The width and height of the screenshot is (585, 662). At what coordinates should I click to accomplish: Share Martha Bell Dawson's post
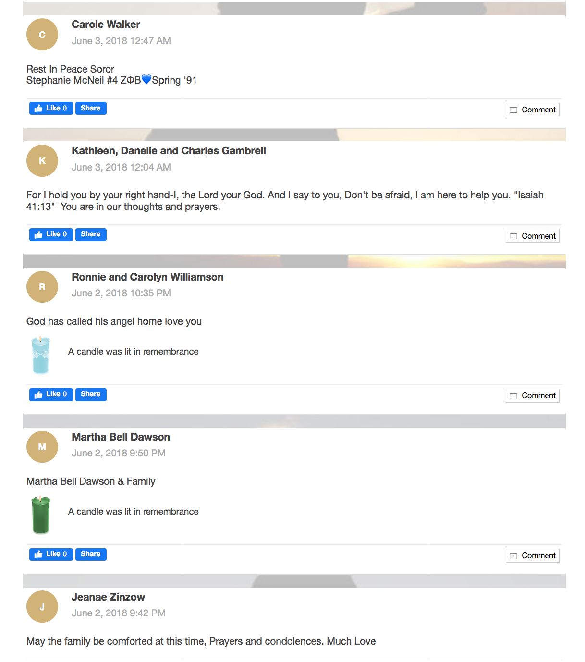[x=91, y=554]
